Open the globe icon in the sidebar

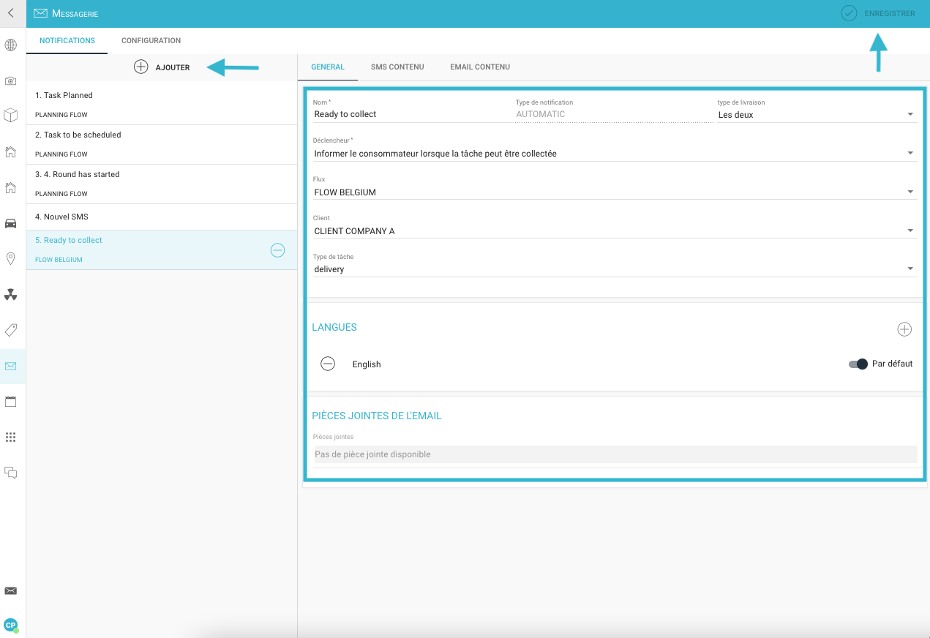[11, 45]
